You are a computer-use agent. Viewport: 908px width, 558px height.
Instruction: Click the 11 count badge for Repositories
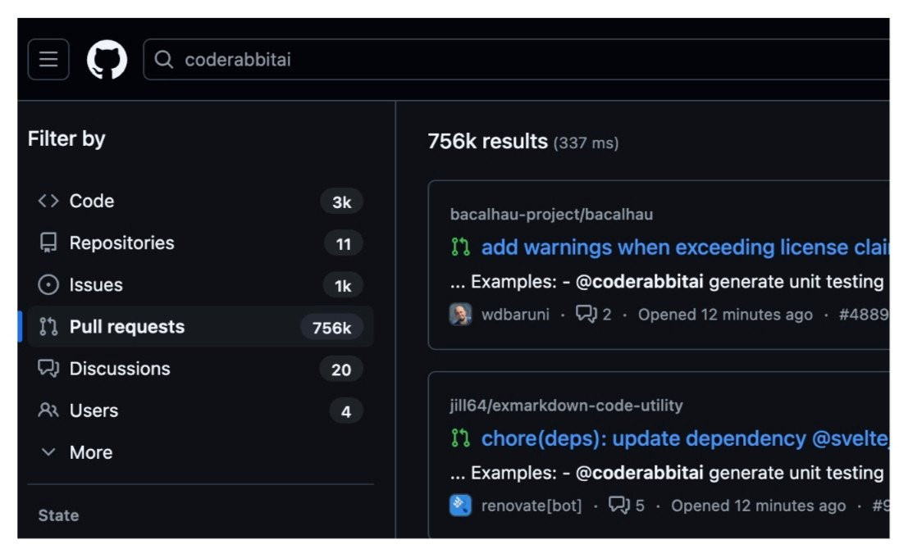click(344, 243)
